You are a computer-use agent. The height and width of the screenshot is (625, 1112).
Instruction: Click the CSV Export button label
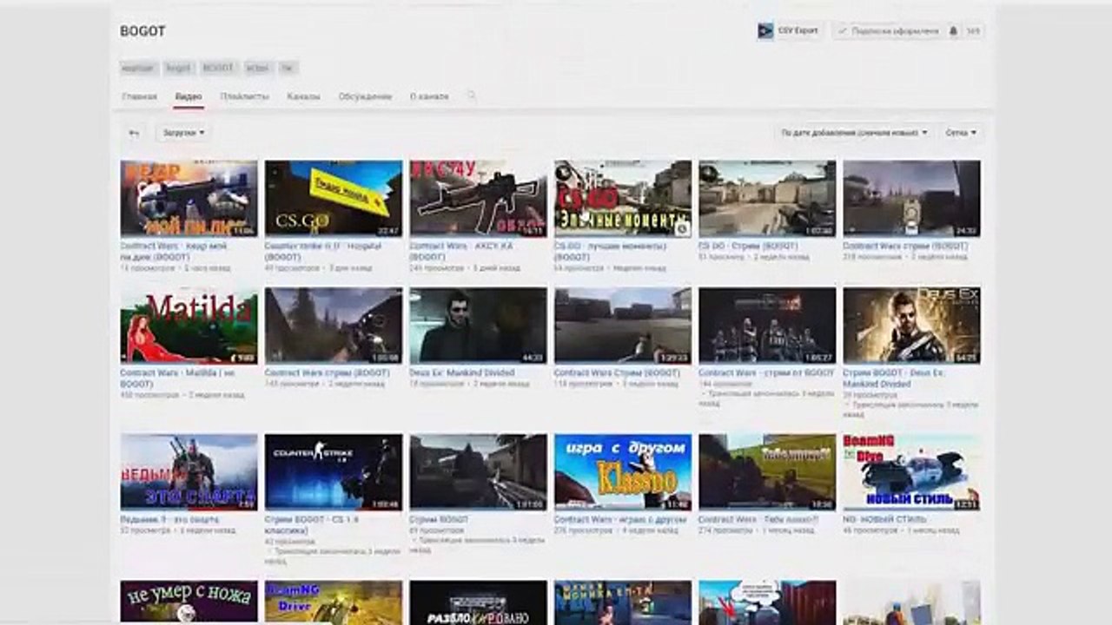[x=798, y=31]
